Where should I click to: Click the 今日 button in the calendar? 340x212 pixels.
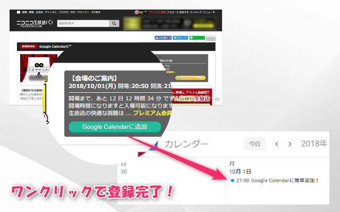(254, 144)
